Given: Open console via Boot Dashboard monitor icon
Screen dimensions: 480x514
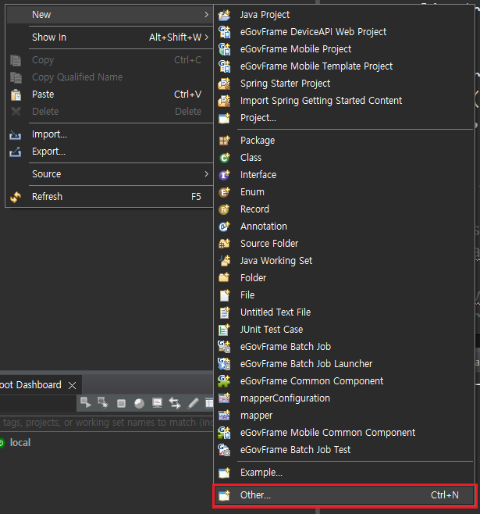Looking at the screenshot, I should [x=157, y=403].
